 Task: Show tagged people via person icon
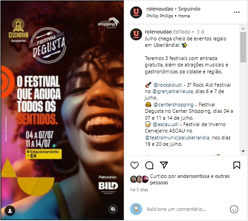tap(10, 211)
